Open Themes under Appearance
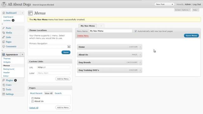The width and height of the screenshot is (203, 114). [x=7, y=59]
